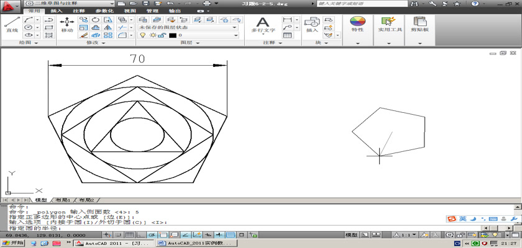This screenshot has height=248, width=522.
Task: Switch to the Insert (插入) ribbon tab
Action: coord(56,11)
